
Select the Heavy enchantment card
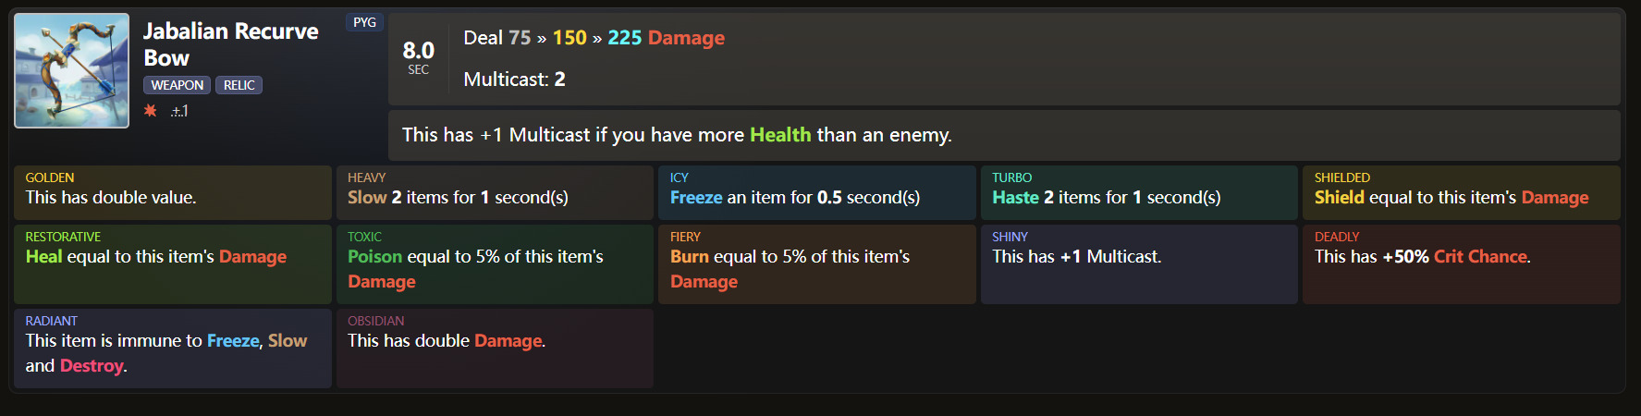click(x=495, y=192)
